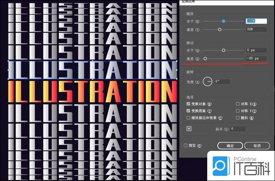This screenshot has height=181, width=275.
Task: Click the reference point locator grid icon
Action: 189,129
